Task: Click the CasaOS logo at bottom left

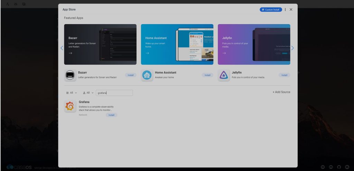Action: pyautogui.click(x=19, y=167)
